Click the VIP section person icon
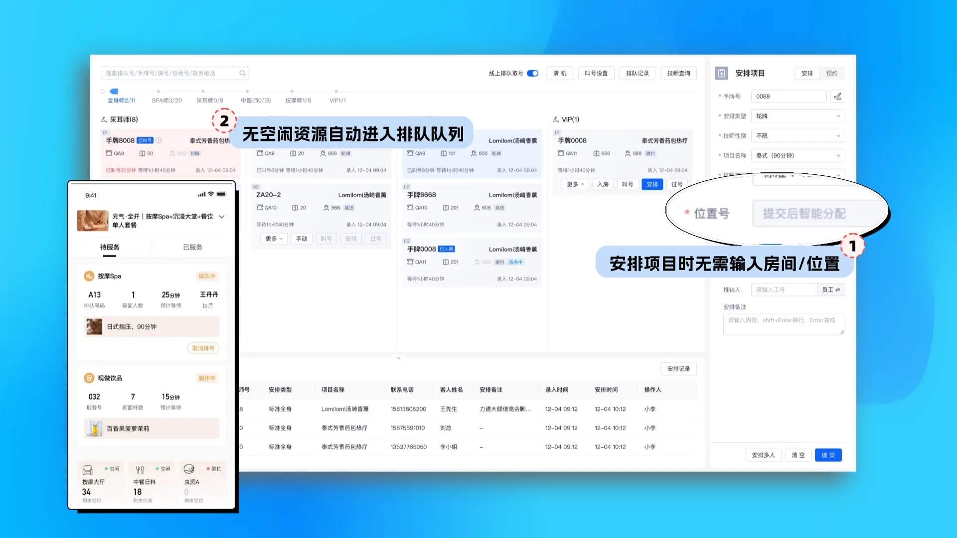Viewport: 957px width, 538px height. (556, 119)
